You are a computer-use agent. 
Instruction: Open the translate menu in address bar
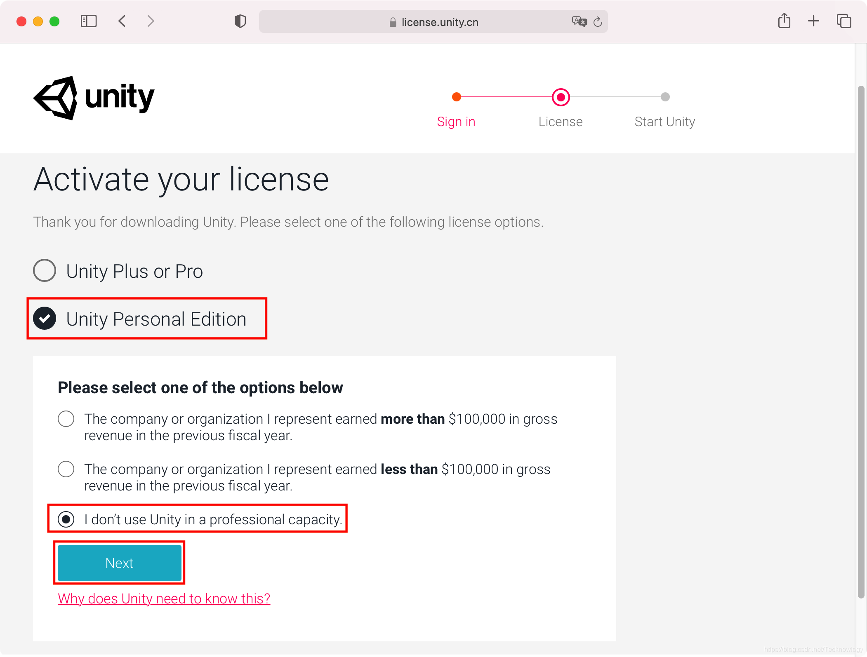click(x=578, y=21)
